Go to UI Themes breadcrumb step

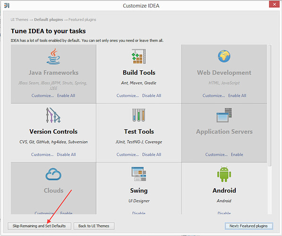[x=19, y=20]
